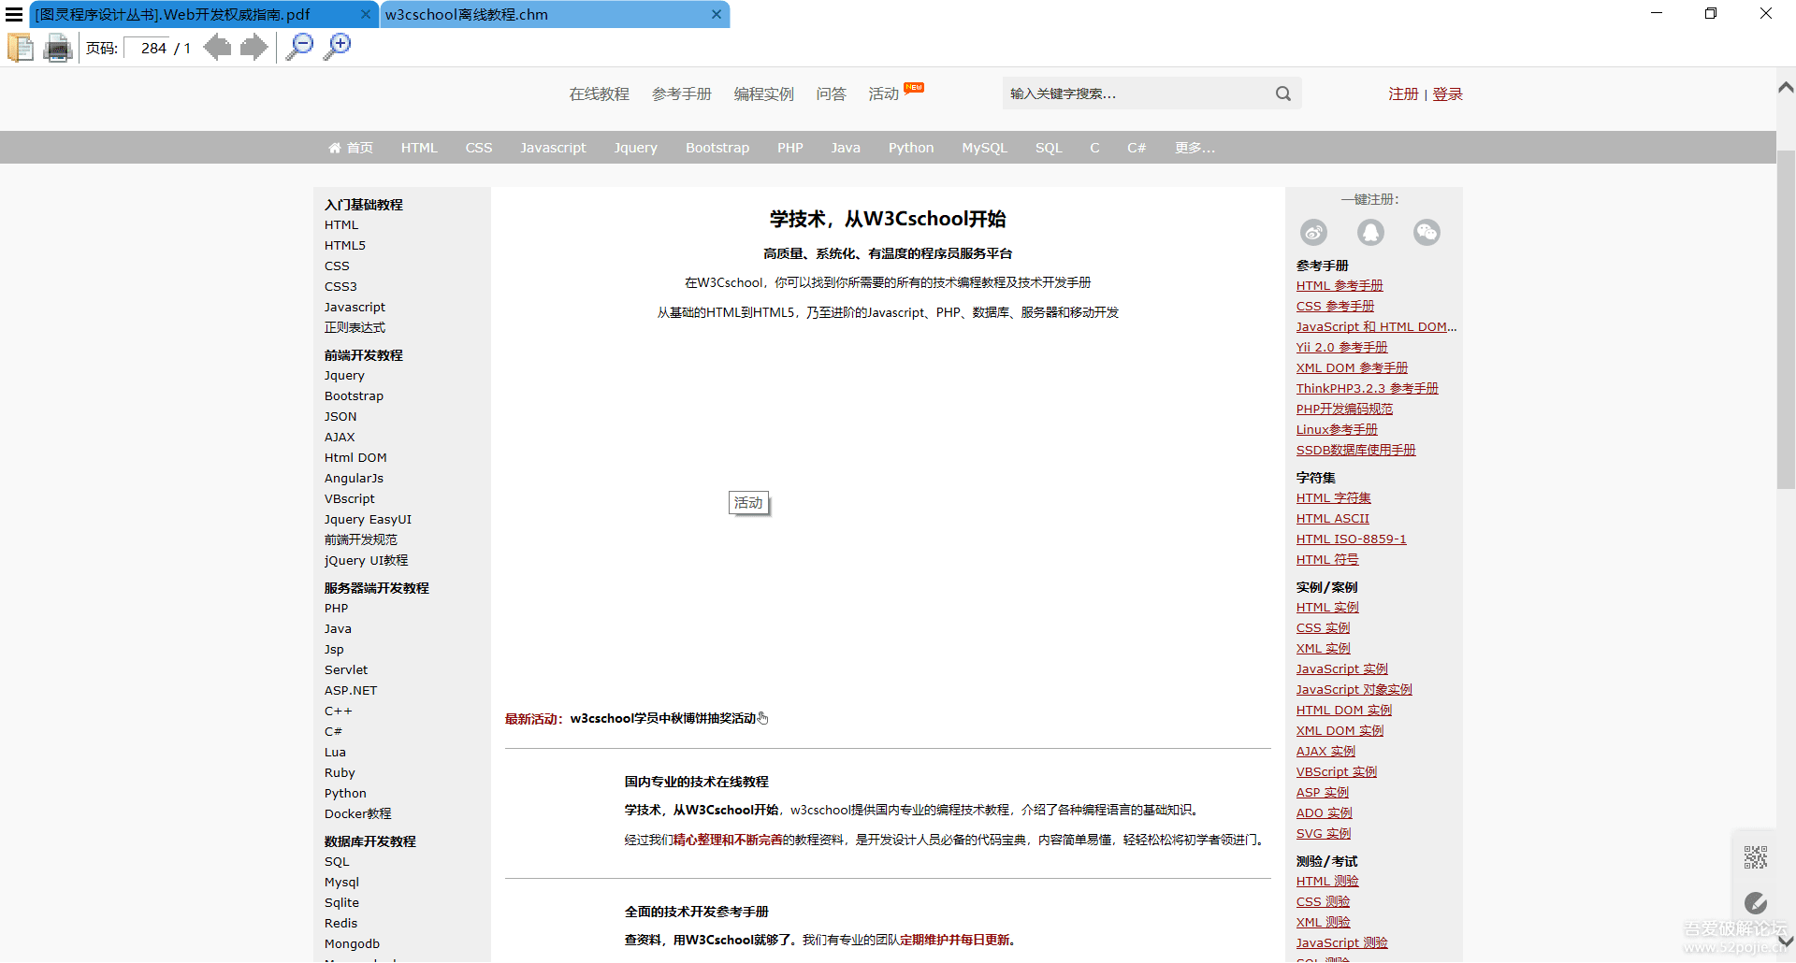
Task: Open w3cschool学员中秋博饼抽奖活动 link
Action: click(663, 719)
